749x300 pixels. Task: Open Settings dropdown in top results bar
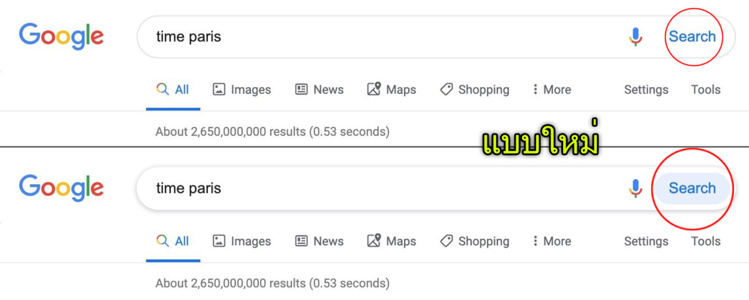click(646, 90)
